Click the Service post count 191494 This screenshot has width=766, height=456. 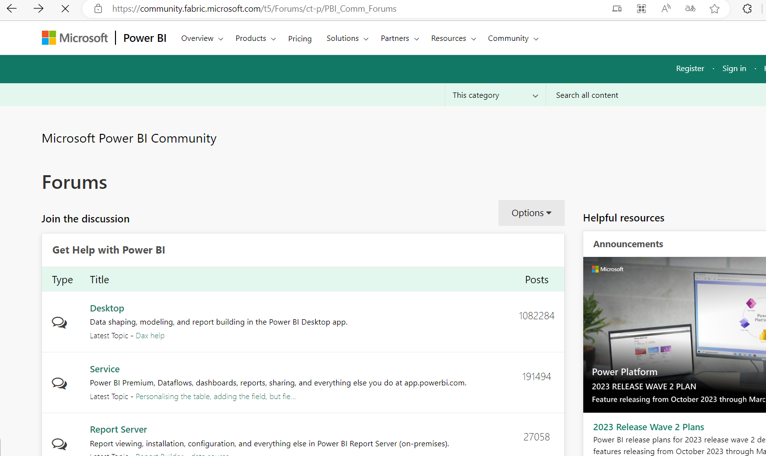536,377
